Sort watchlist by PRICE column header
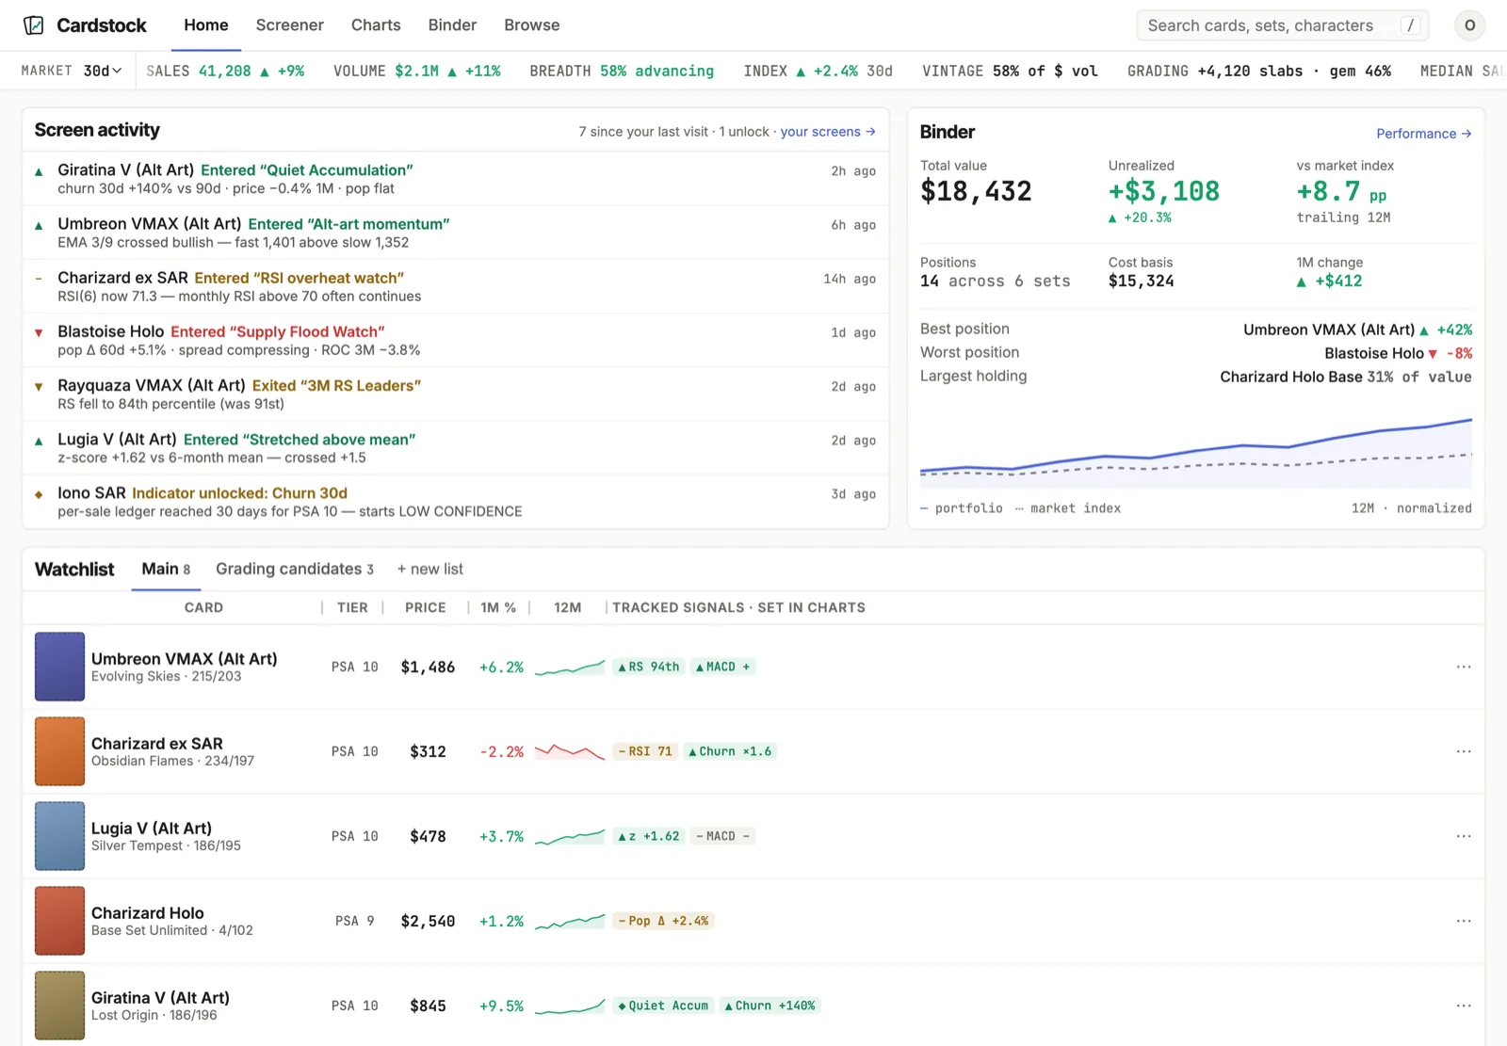 pyautogui.click(x=426, y=607)
